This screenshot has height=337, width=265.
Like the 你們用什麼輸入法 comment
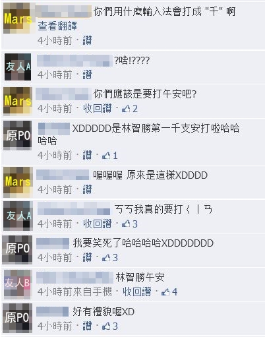pyautogui.click(x=87, y=41)
